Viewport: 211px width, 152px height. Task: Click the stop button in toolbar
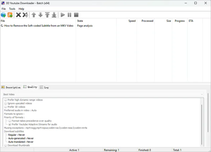point(76,15)
